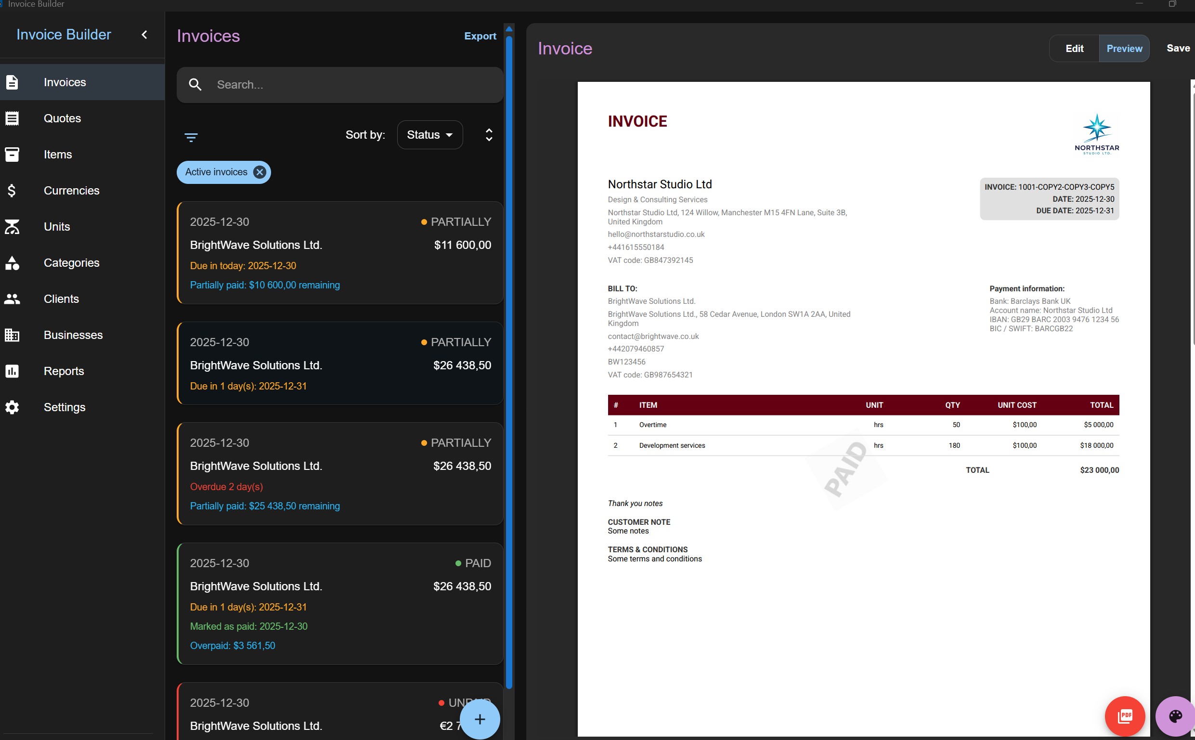Open Settings gear in sidebar
This screenshot has width=1195, height=740.
point(12,407)
